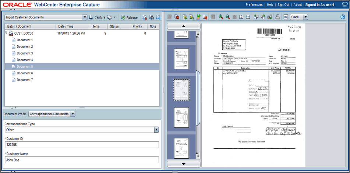Image resolution: width=350 pixels, height=173 pixels.
Task: Sort by Priority column header
Action: (x=139, y=27)
